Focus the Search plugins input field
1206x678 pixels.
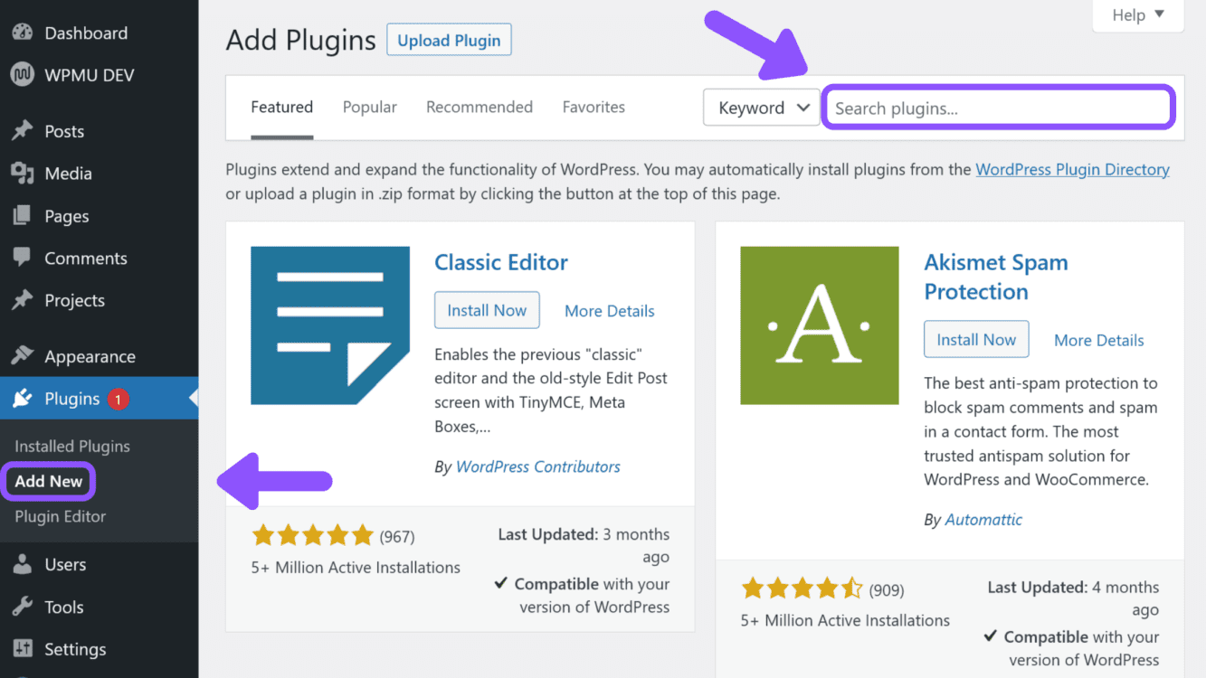coord(999,108)
